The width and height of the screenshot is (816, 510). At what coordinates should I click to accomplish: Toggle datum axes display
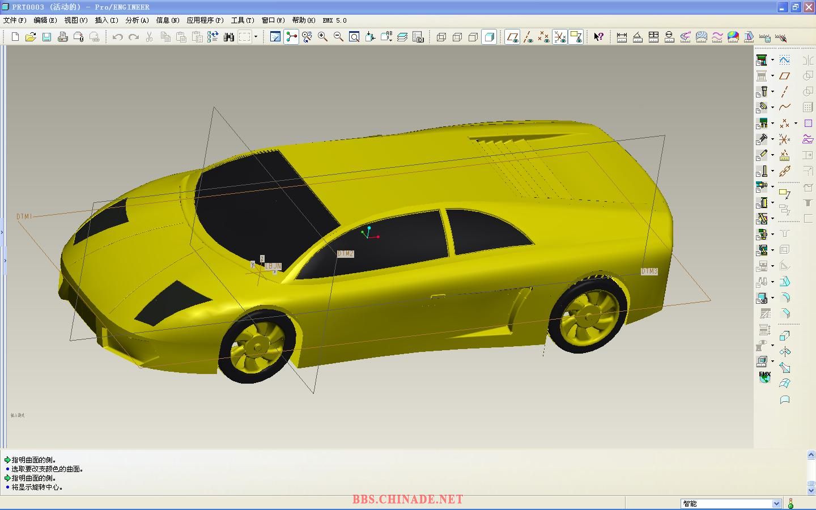click(528, 37)
